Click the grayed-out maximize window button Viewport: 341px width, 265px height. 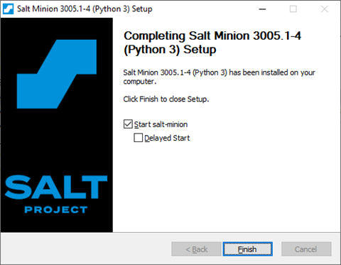tap(293, 9)
